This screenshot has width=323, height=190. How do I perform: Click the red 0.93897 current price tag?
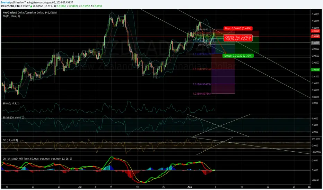[315, 36]
